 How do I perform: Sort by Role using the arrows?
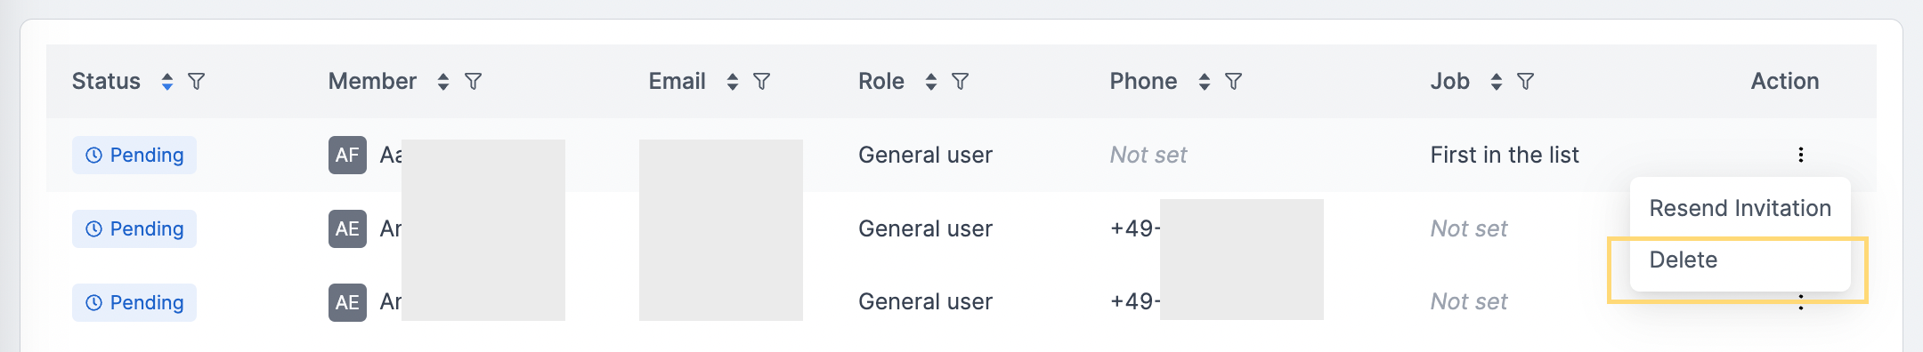[930, 82]
